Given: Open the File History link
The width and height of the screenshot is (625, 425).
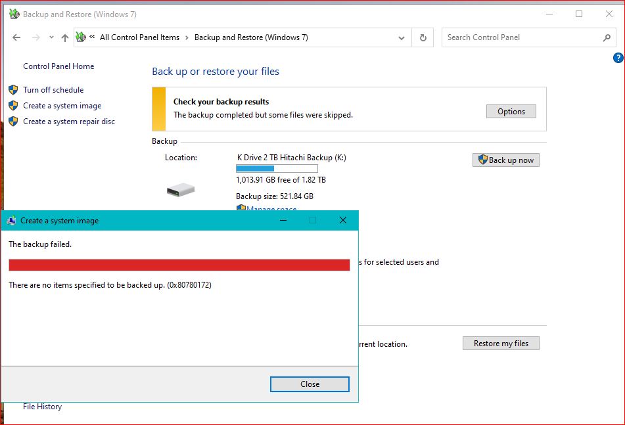Looking at the screenshot, I should click(x=42, y=407).
